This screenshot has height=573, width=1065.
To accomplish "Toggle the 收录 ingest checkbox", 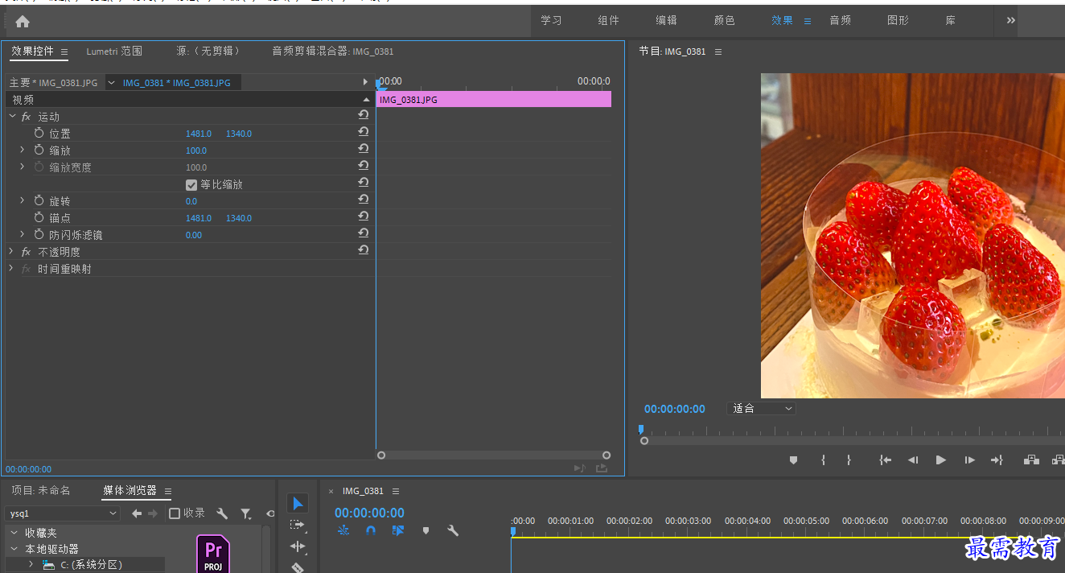I will (175, 513).
